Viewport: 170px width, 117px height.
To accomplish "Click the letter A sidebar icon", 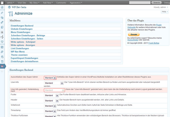I will click(x=2, y=32).
